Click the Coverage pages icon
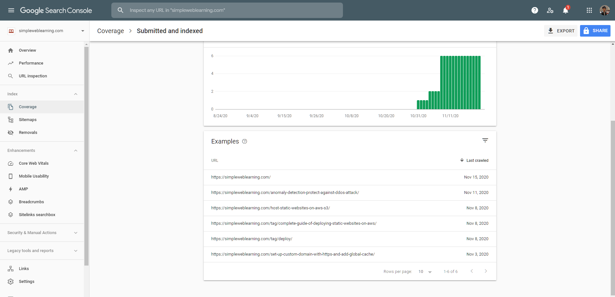Viewport: 615px width, 297px height. (x=11, y=107)
